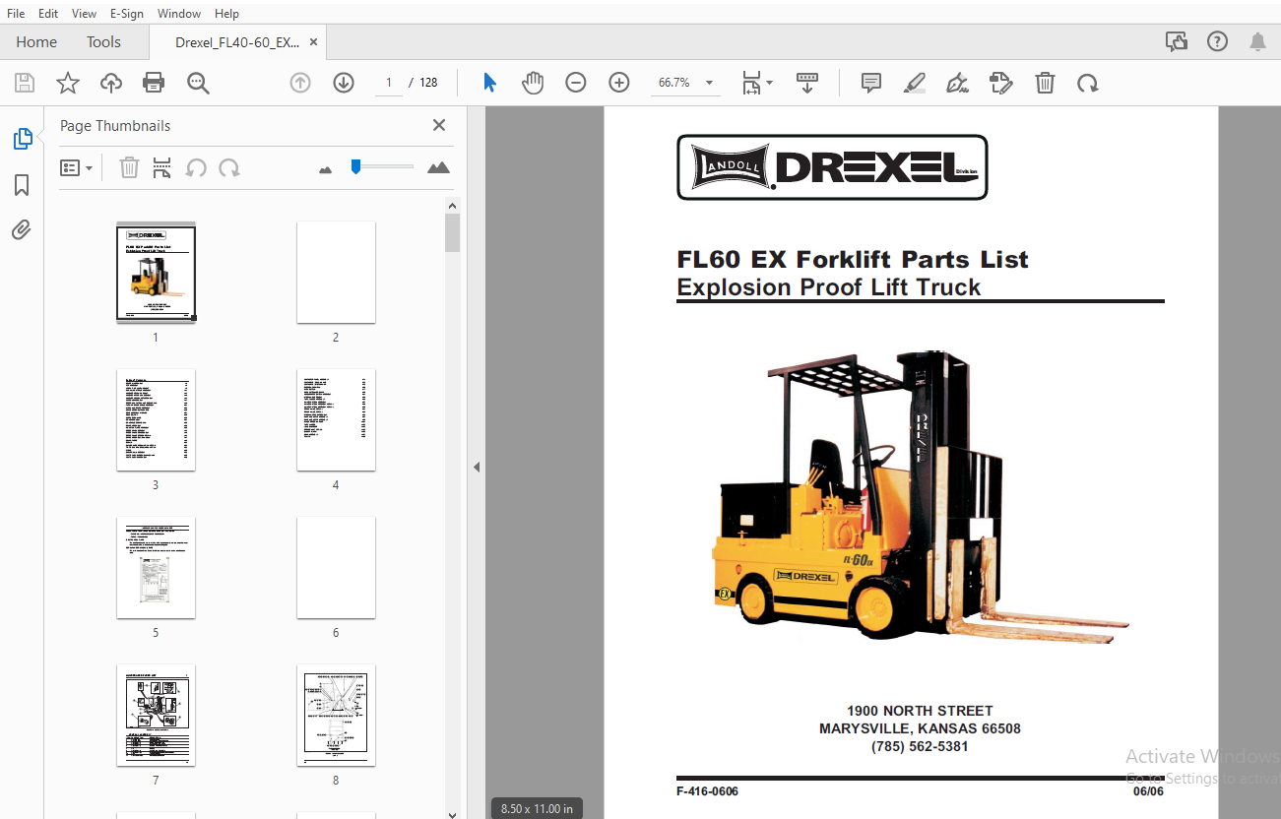This screenshot has width=1281, height=819.
Task: Open the Find text magnifier tool
Action: [198, 83]
